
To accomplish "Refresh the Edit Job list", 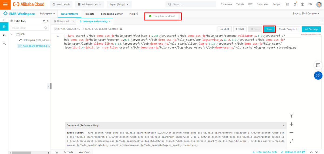I will pyautogui.click(x=44, y=21).
